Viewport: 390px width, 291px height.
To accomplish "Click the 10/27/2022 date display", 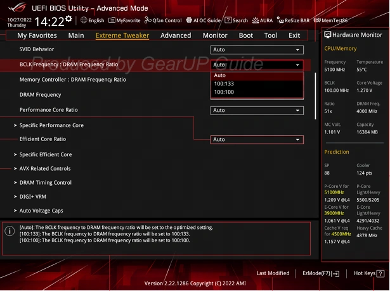I will coord(20,20).
